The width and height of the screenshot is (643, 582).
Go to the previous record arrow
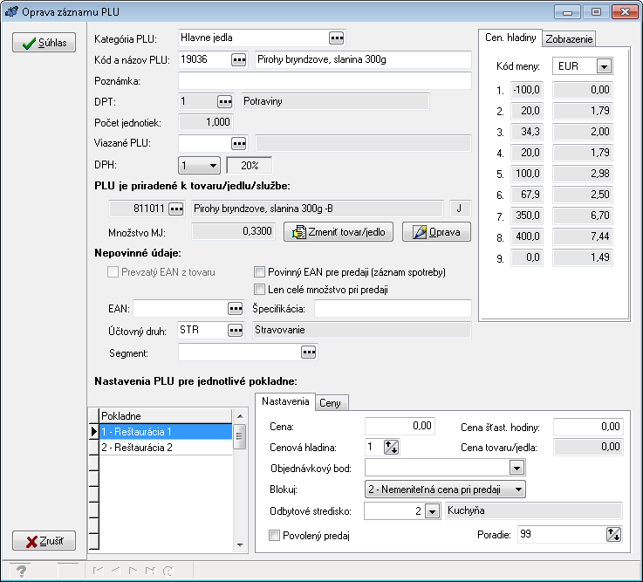coord(116,571)
